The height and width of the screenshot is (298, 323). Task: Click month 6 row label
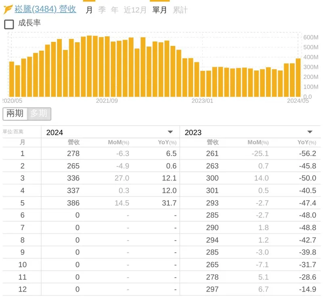(23, 215)
